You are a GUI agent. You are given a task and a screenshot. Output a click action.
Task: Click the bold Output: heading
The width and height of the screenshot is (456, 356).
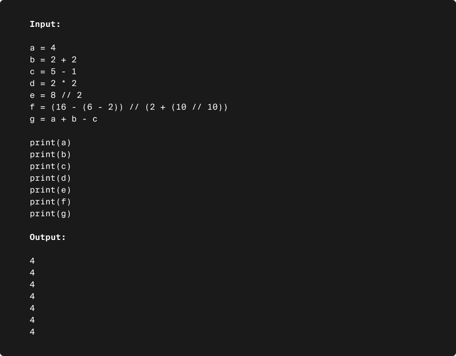tap(48, 237)
